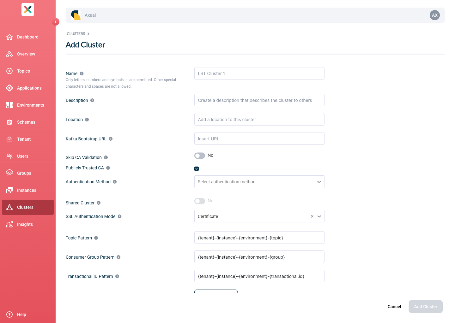Show info tooltip for Location field
The height and width of the screenshot is (323, 455).
(x=87, y=120)
